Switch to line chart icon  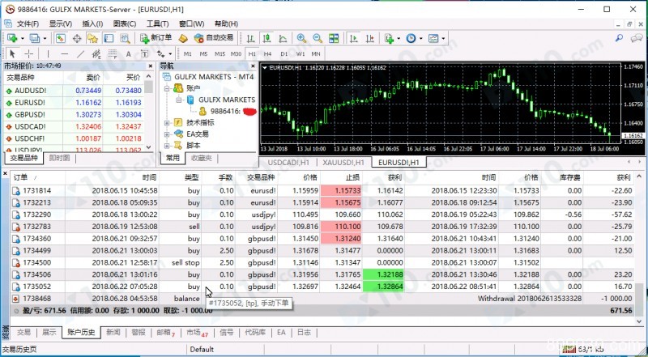[283, 38]
